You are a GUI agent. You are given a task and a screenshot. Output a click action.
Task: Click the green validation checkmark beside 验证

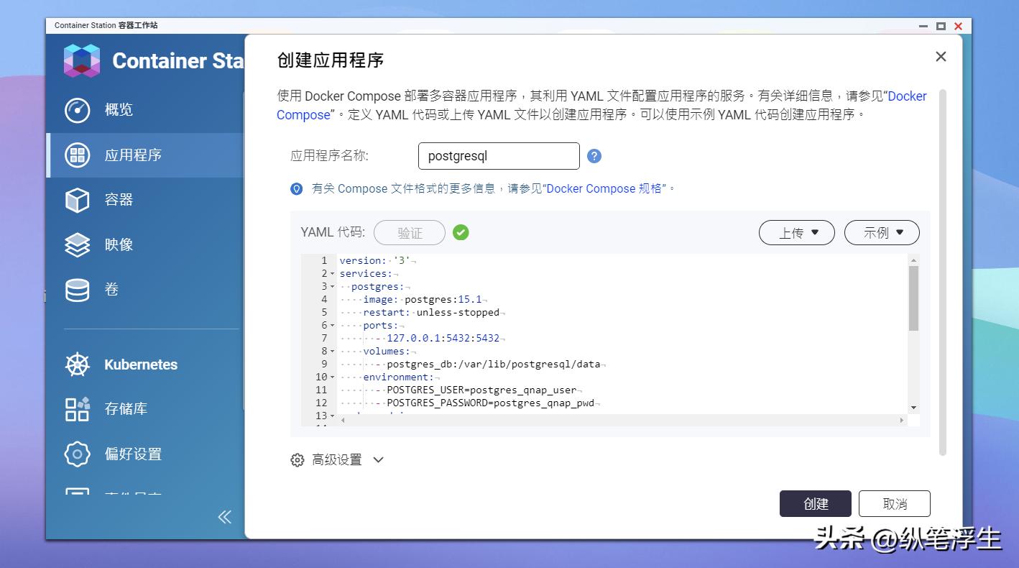(461, 232)
